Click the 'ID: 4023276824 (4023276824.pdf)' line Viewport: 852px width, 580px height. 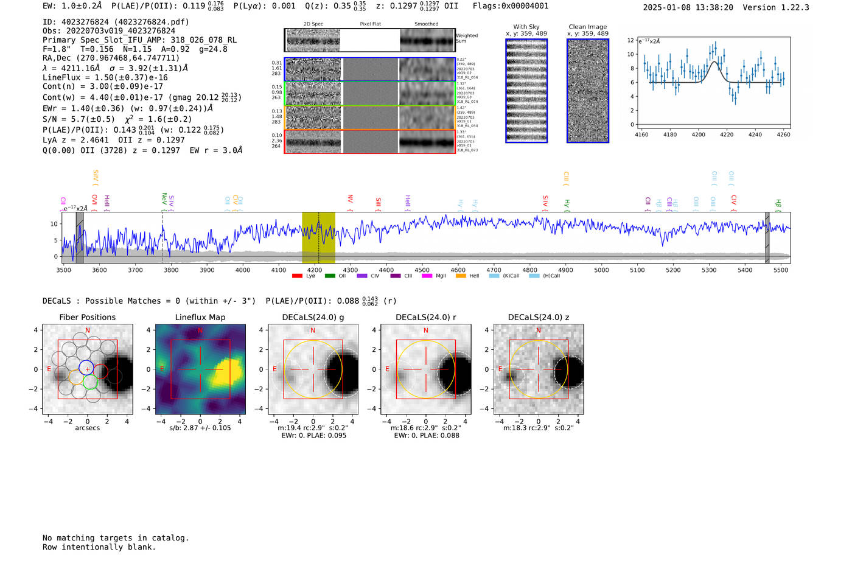(116, 22)
